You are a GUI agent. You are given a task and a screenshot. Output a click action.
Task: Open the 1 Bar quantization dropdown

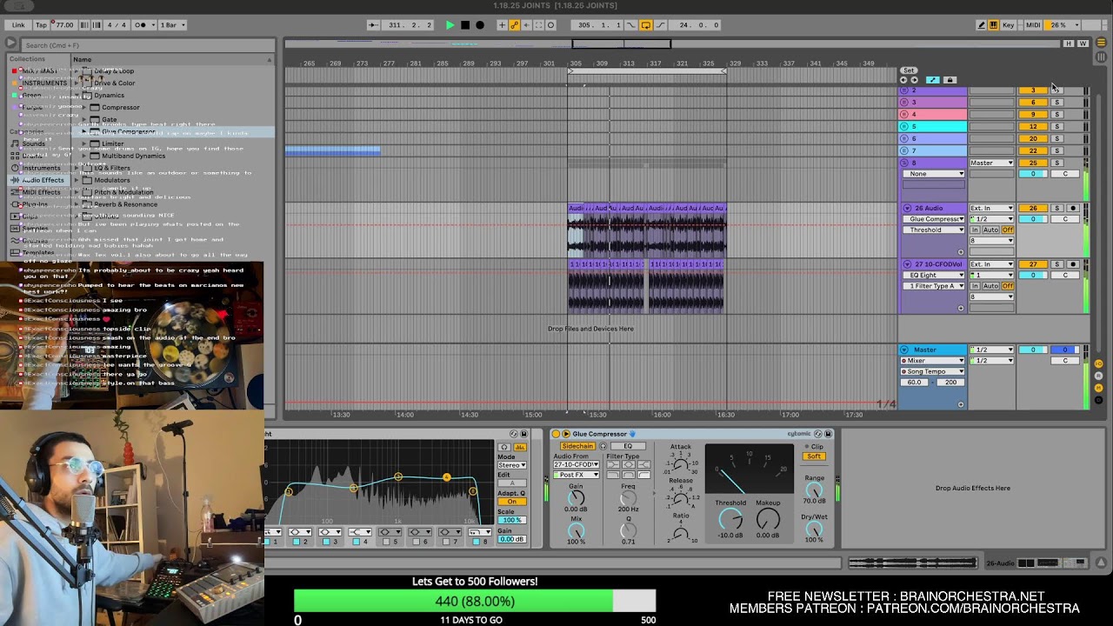pyautogui.click(x=172, y=25)
